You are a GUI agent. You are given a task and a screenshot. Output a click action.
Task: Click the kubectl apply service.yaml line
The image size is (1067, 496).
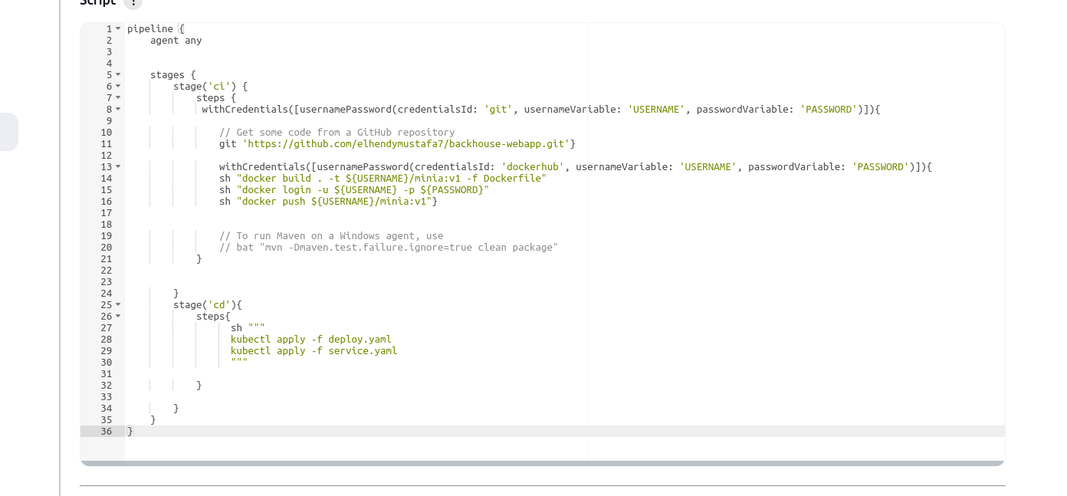314,350
